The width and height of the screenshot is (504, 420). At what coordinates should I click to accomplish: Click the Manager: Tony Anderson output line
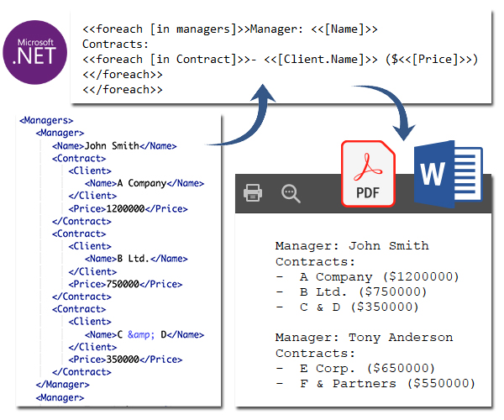coord(363,338)
